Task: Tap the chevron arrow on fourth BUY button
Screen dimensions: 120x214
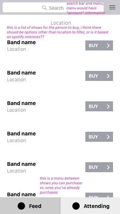Action: [108, 137]
